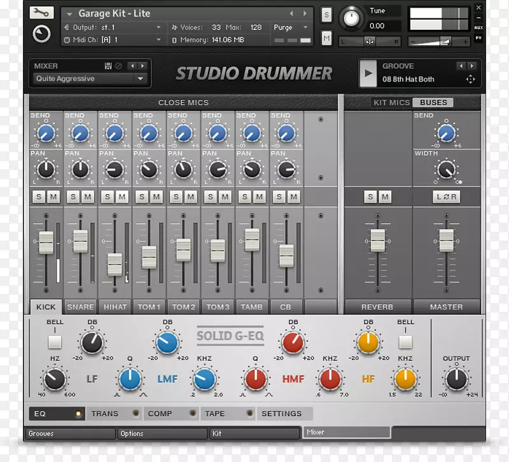This screenshot has width=509, height=462.
Task: Click the Reverb channel fader handle
Action: pyautogui.click(x=378, y=241)
